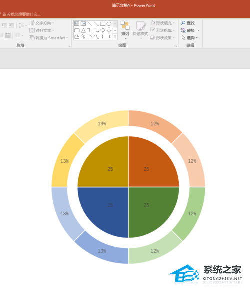Select the straight line shape
Image resolution: width=250 pixels, height=288 pixels.
pos(90,24)
